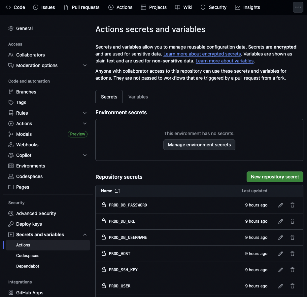The height and width of the screenshot is (297, 307).
Task: Open the Security tab
Action: (214, 7)
